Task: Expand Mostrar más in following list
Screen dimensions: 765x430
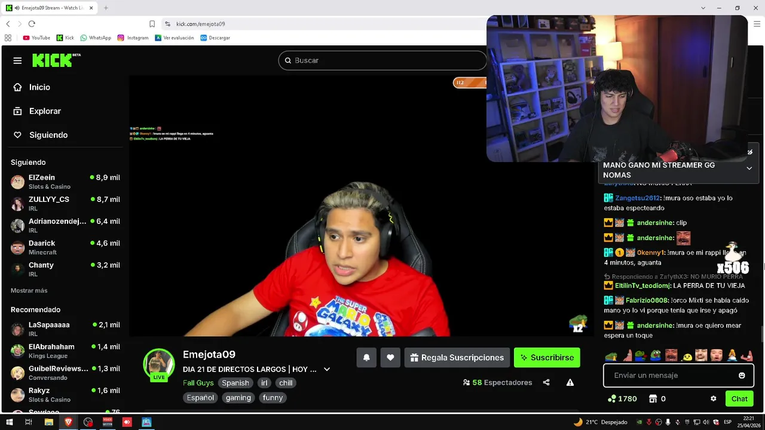Action: [x=29, y=290]
